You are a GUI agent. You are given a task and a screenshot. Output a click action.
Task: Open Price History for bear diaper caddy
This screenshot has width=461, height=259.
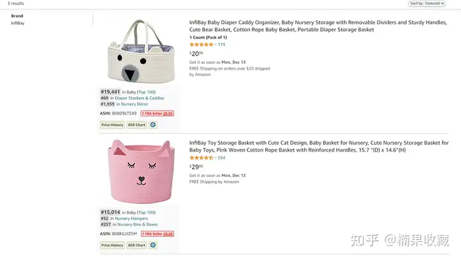click(x=112, y=125)
